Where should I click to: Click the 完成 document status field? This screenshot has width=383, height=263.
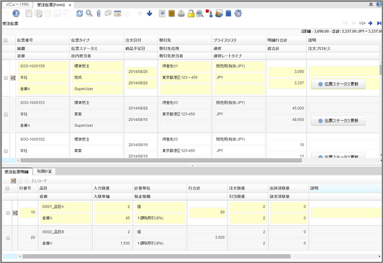(x=97, y=78)
